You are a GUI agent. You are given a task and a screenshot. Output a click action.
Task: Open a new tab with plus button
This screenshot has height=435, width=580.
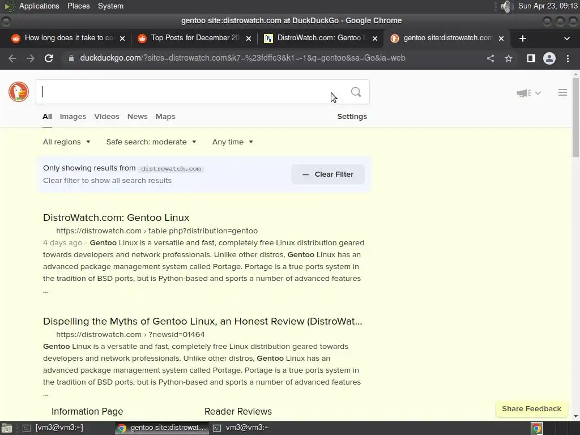522,39
